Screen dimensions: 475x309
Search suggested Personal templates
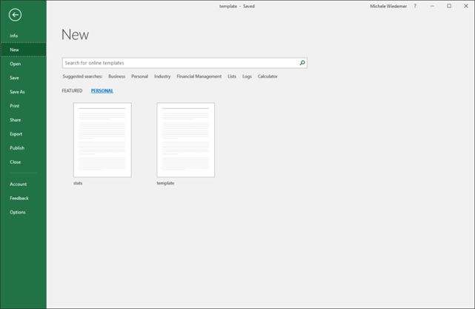point(139,76)
